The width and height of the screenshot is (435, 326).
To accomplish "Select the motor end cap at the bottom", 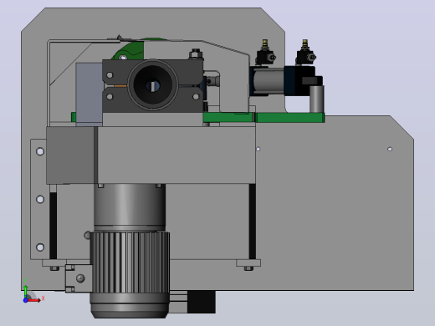I will pos(130,306).
